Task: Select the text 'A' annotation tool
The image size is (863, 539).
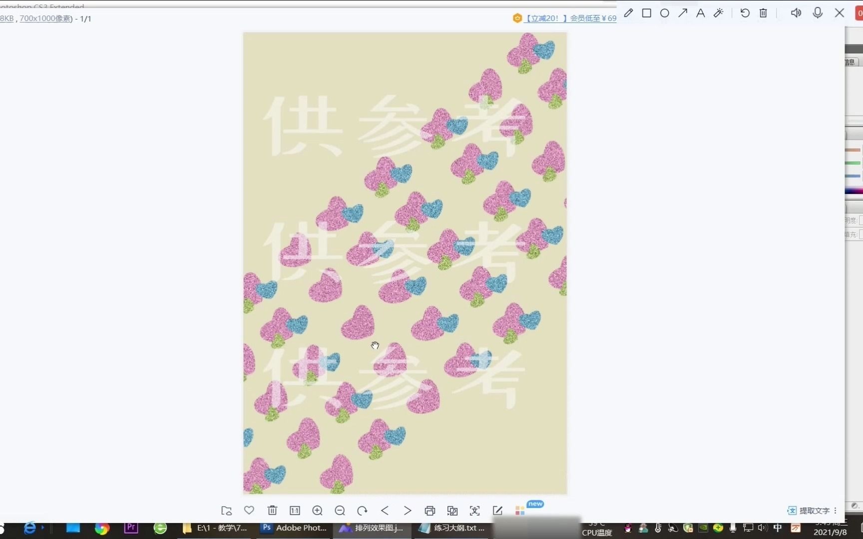Action: [700, 13]
